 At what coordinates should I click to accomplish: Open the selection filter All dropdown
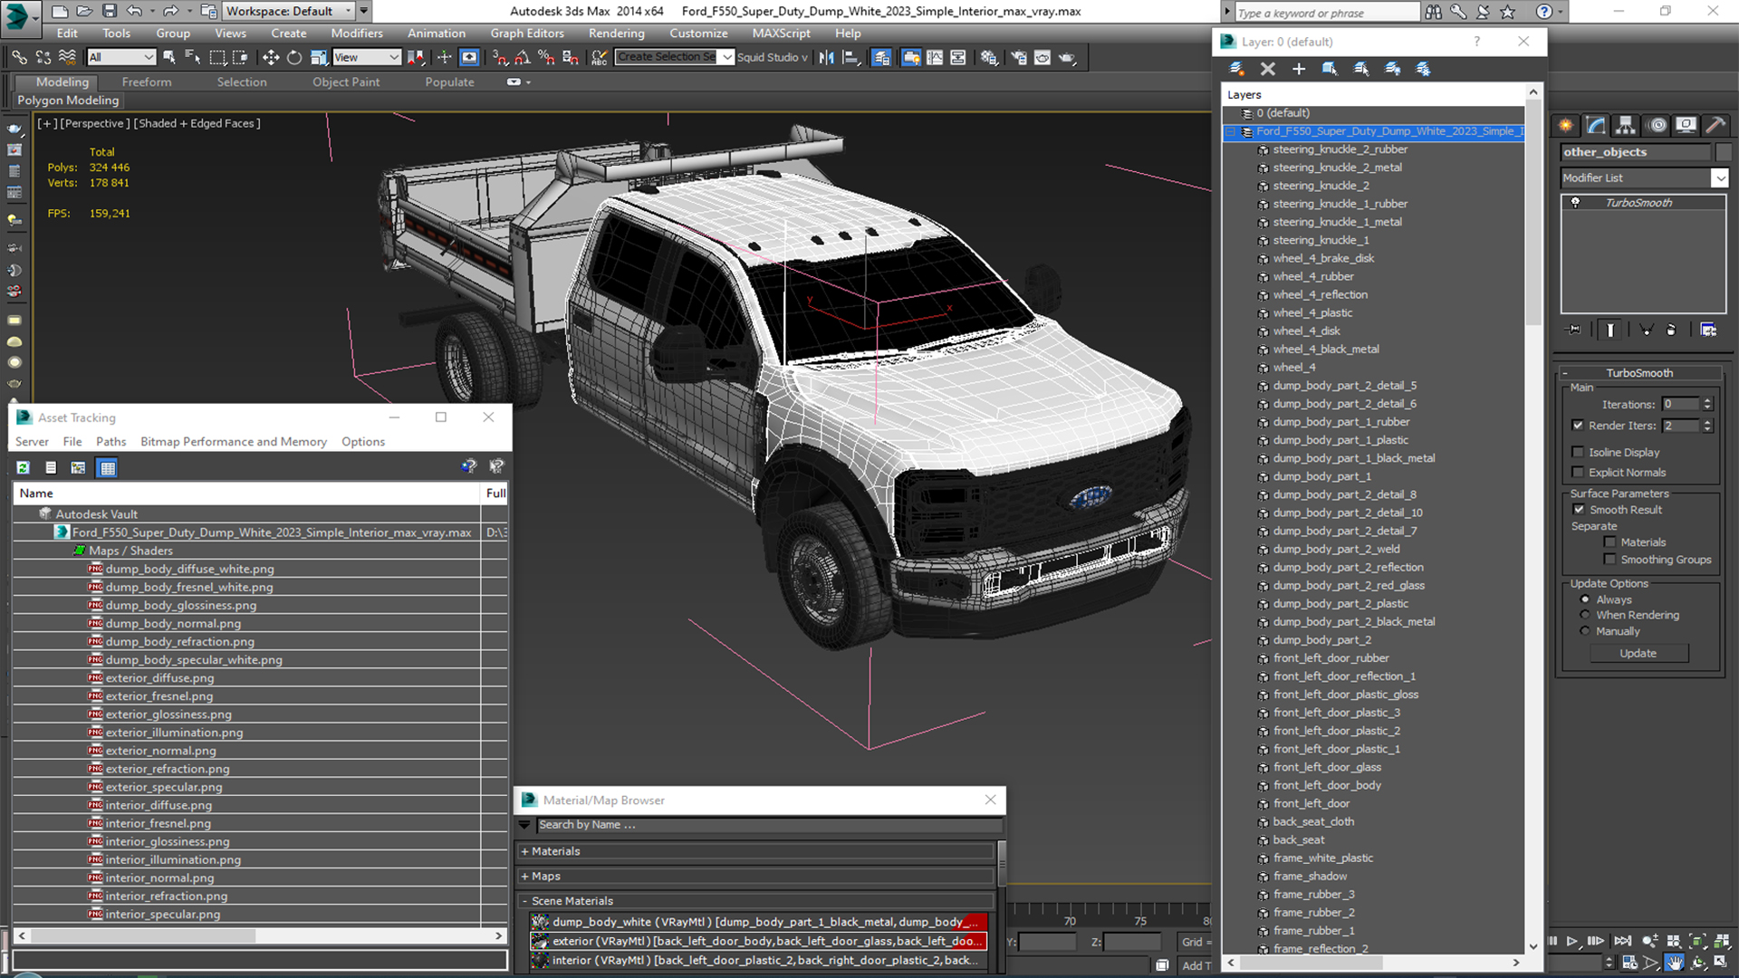point(122,57)
